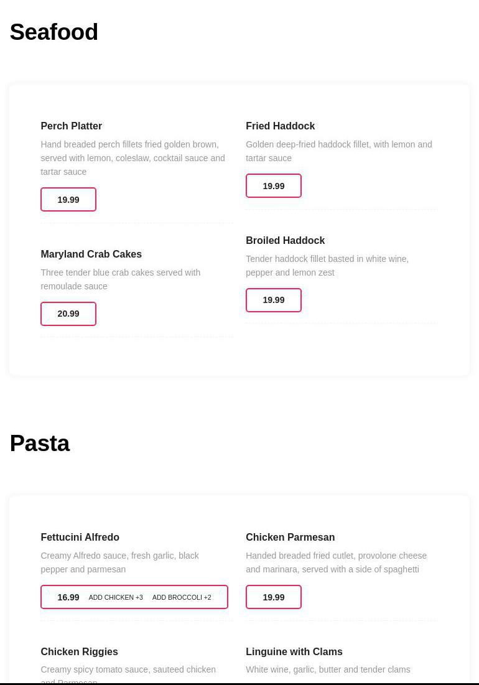Open the Broiled Haddock item

coord(285,240)
